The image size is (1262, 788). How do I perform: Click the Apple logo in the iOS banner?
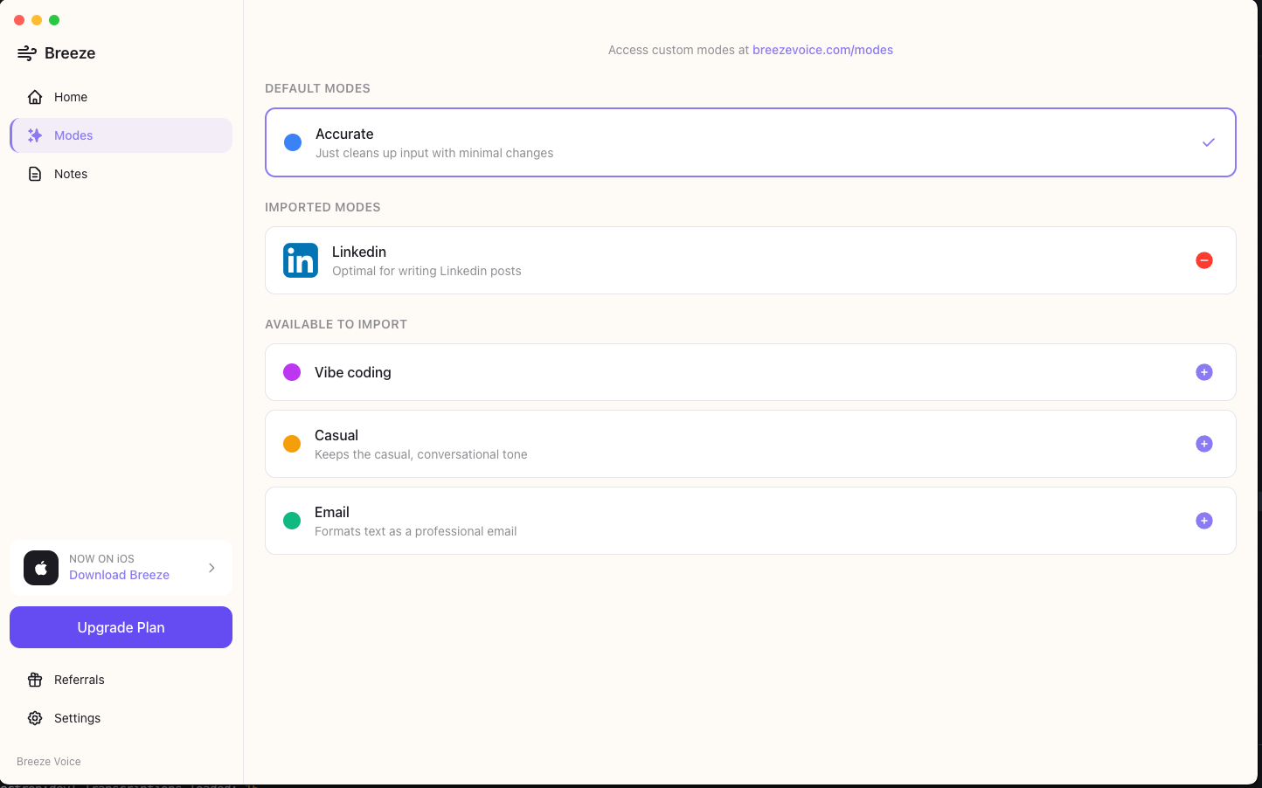coord(40,568)
